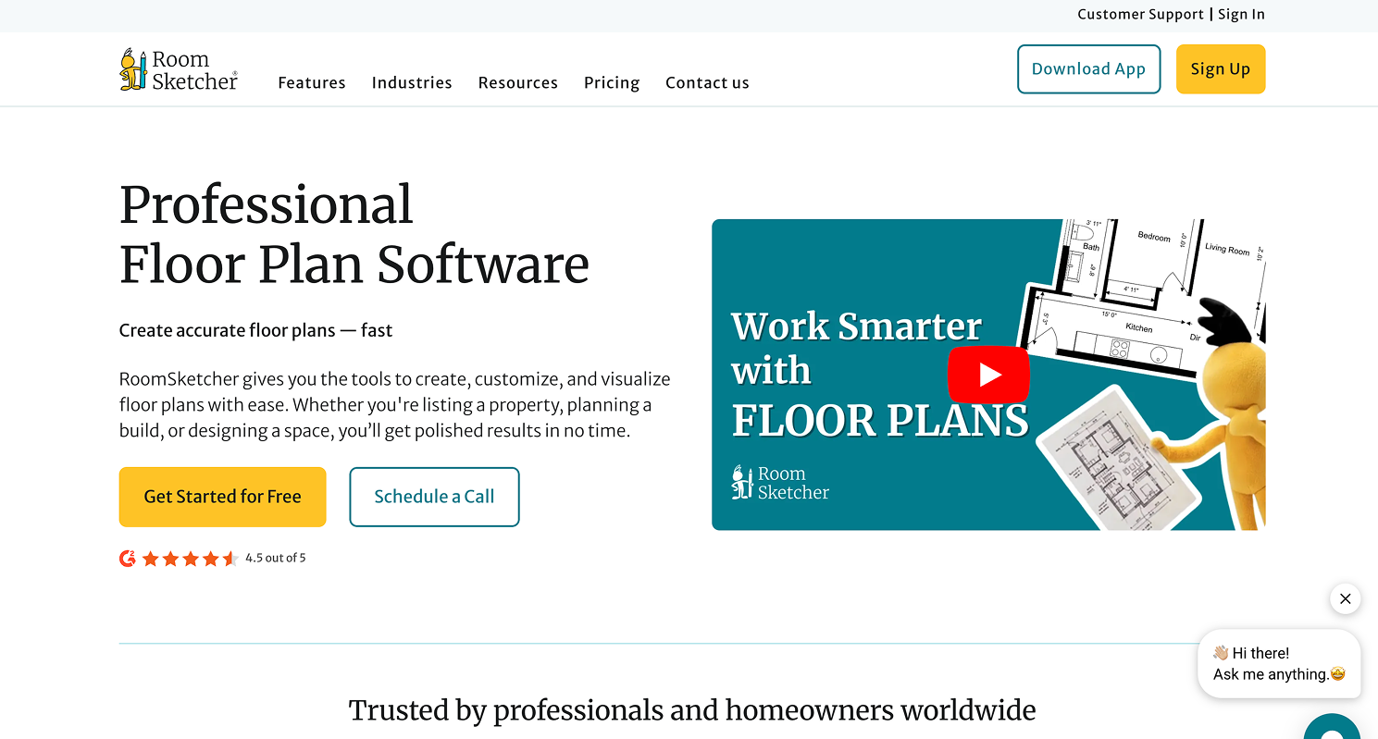Go to the Pricing page
Image resolution: width=1378 pixels, height=739 pixels.
(x=612, y=82)
